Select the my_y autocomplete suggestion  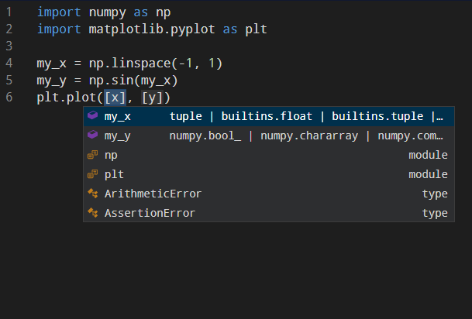[x=269, y=136]
